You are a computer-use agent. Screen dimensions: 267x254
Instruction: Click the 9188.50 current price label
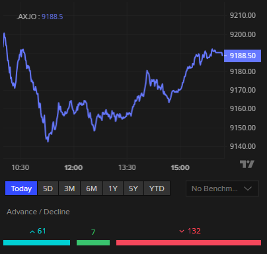point(243,56)
